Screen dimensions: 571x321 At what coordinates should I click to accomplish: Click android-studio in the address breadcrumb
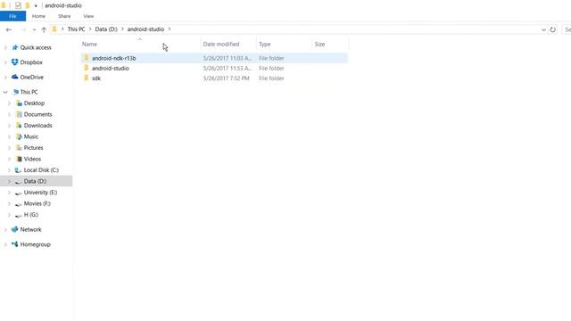(145, 29)
